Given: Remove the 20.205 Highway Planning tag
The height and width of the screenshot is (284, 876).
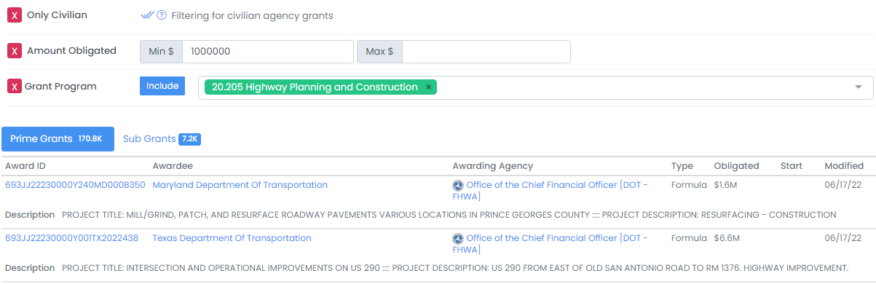Looking at the screenshot, I should [429, 87].
